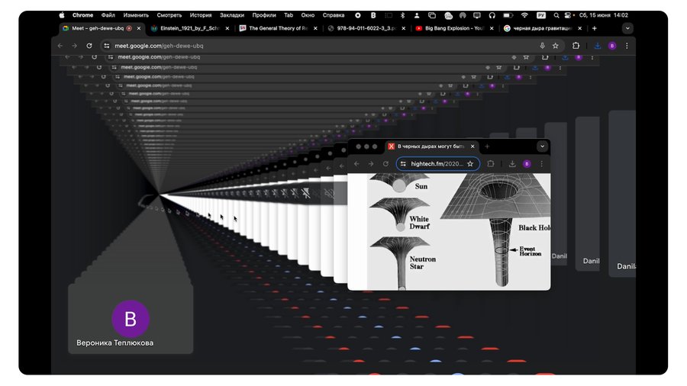Select Вероника Теплюкова participant tile

pos(131,320)
